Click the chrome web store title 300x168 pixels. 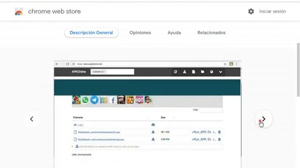coord(54,11)
